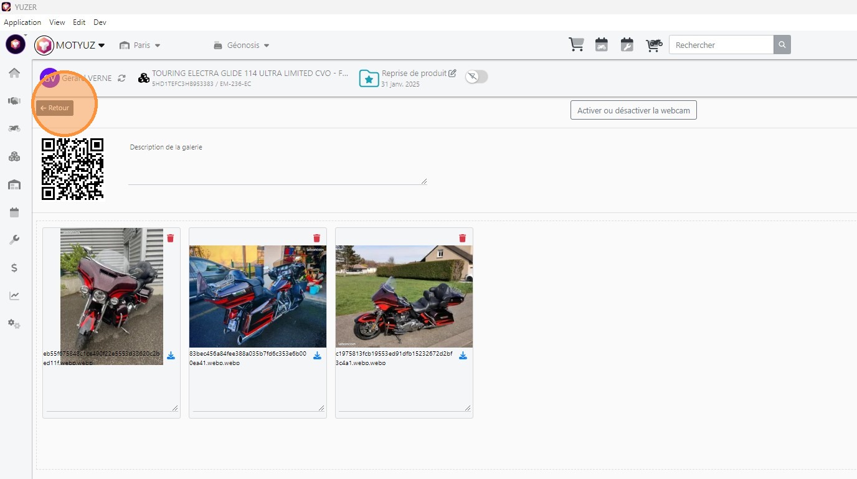Open the Application menu

click(22, 22)
